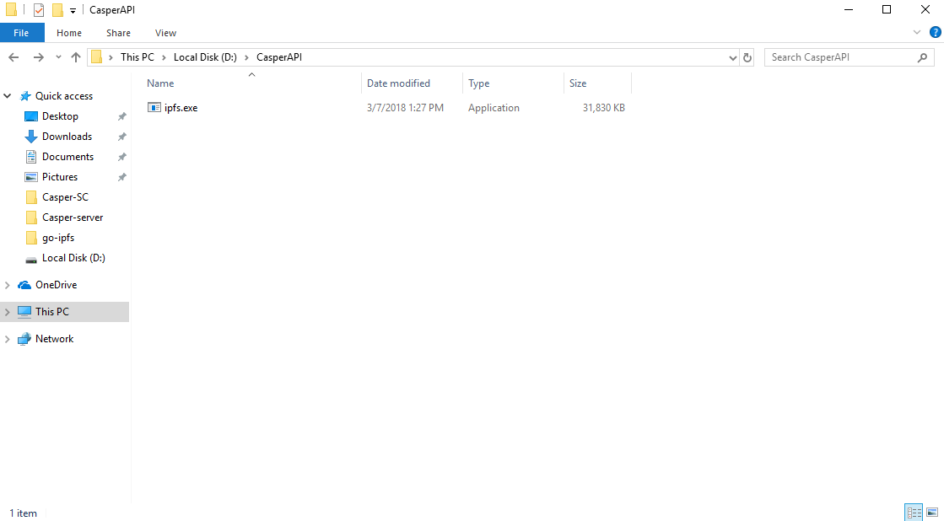This screenshot has height=521, width=944.
Task: Open Customize Quick Access Toolbar dropdown
Action: coord(73,10)
